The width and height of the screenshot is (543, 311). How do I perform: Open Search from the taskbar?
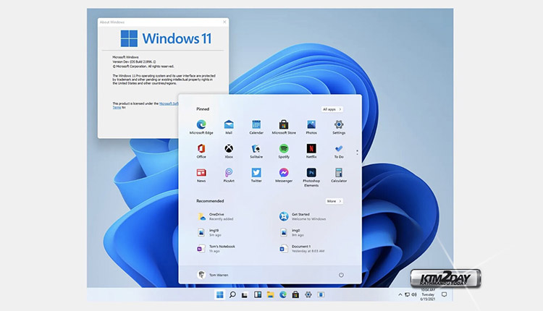click(x=232, y=294)
